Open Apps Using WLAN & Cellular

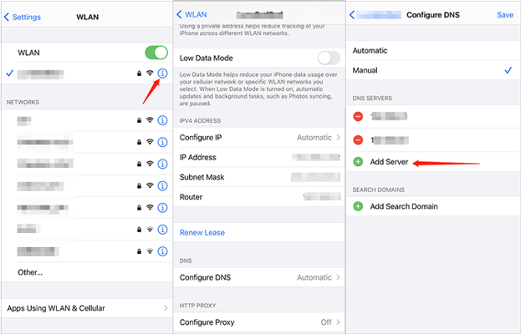coord(87,308)
